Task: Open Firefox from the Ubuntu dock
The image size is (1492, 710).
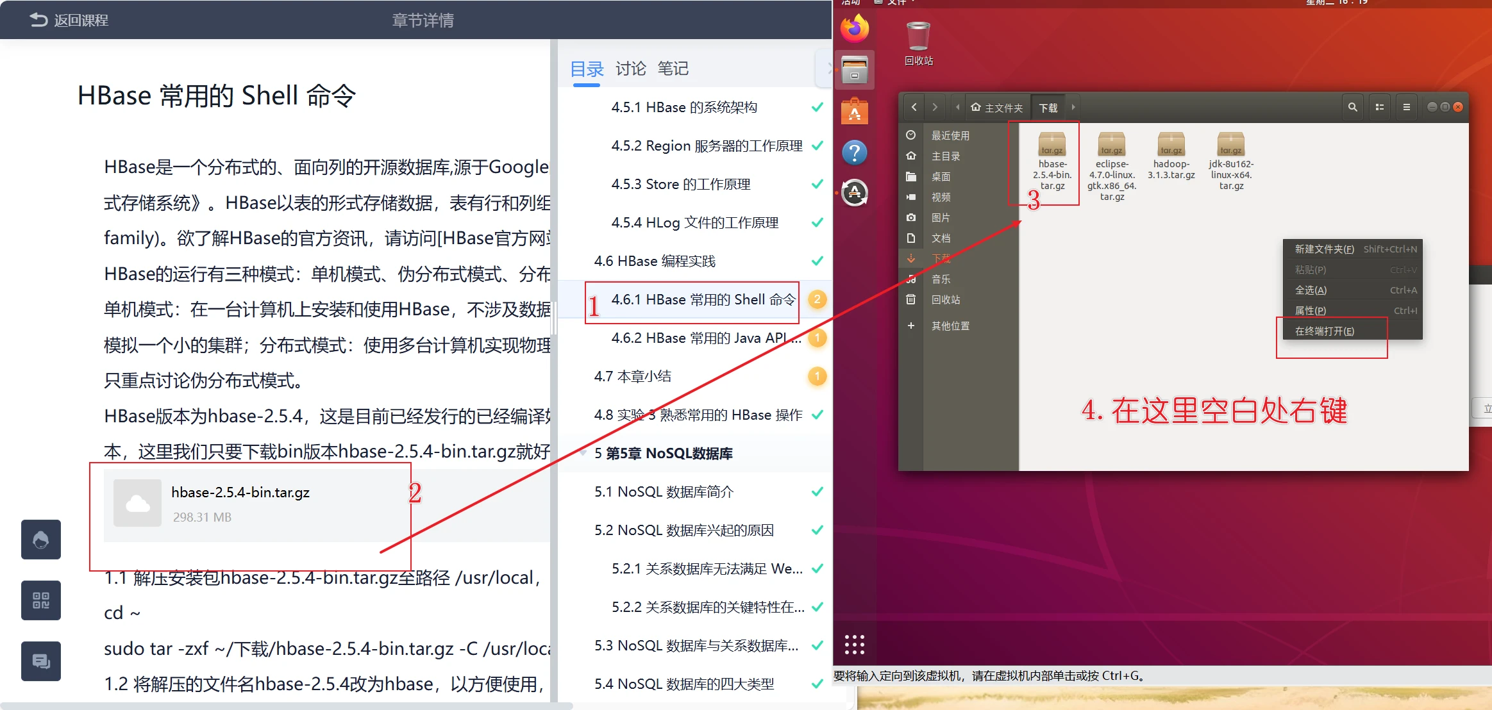Action: click(855, 29)
